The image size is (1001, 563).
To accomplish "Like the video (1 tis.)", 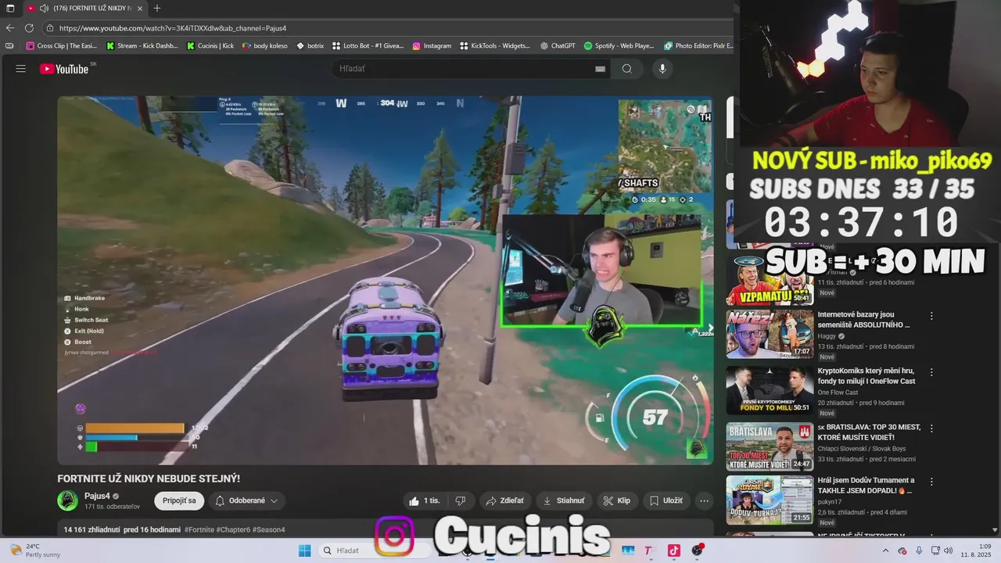I will tap(424, 500).
